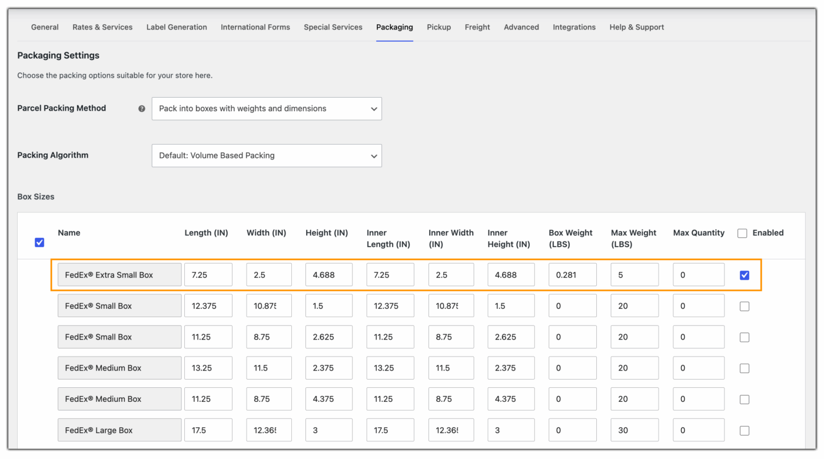This screenshot has width=824, height=459.
Task: Click the Packaging tab
Action: [394, 27]
